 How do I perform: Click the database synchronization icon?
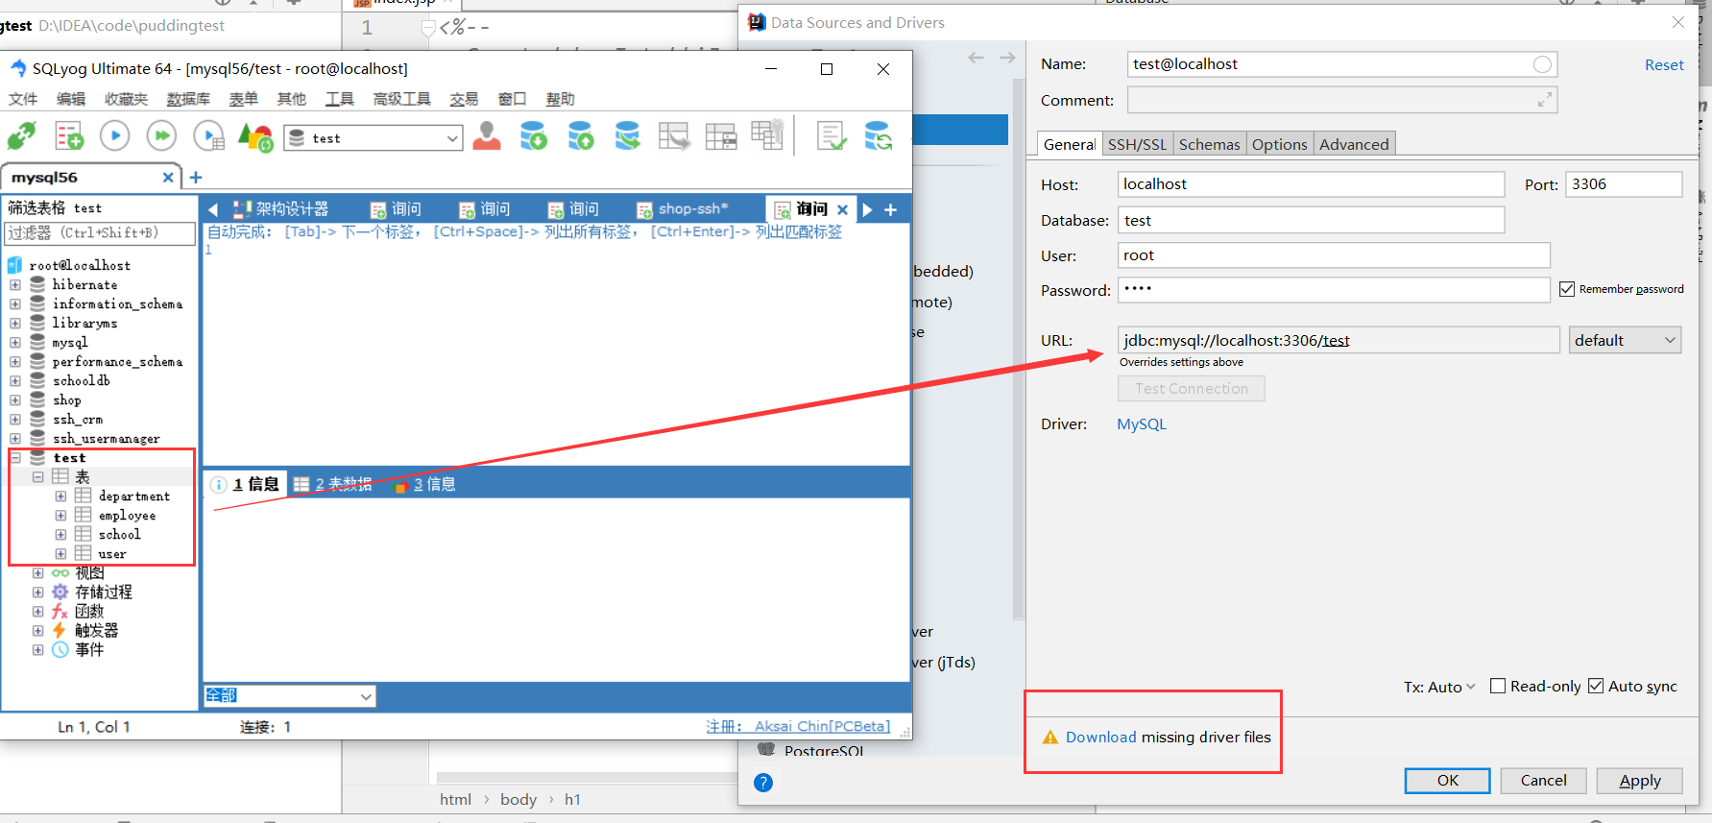tap(878, 136)
